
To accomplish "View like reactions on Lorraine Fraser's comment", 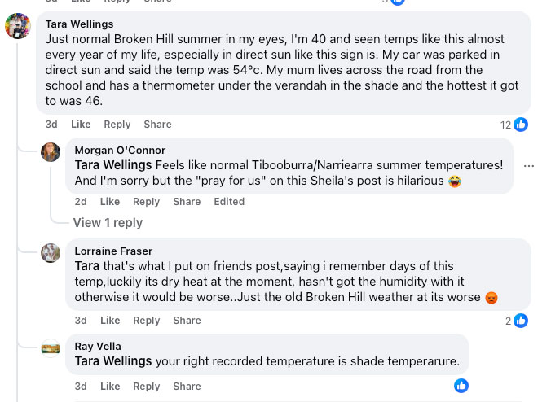I will pyautogui.click(x=521, y=321).
